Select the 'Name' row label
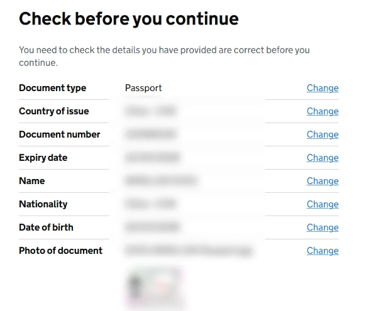 pos(32,181)
